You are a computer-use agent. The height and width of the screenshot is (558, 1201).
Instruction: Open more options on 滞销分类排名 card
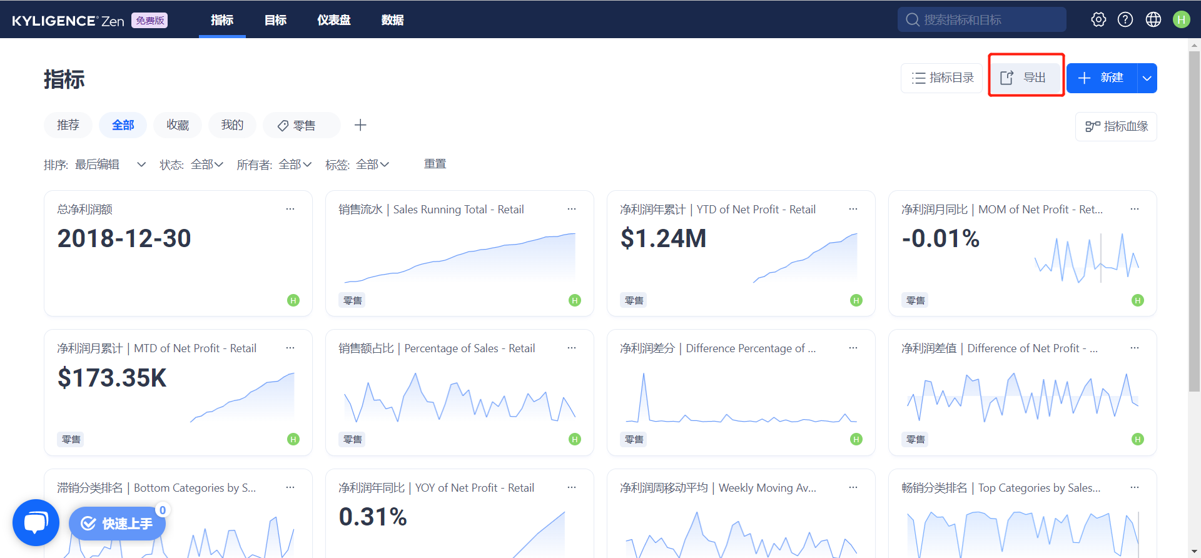(x=290, y=487)
